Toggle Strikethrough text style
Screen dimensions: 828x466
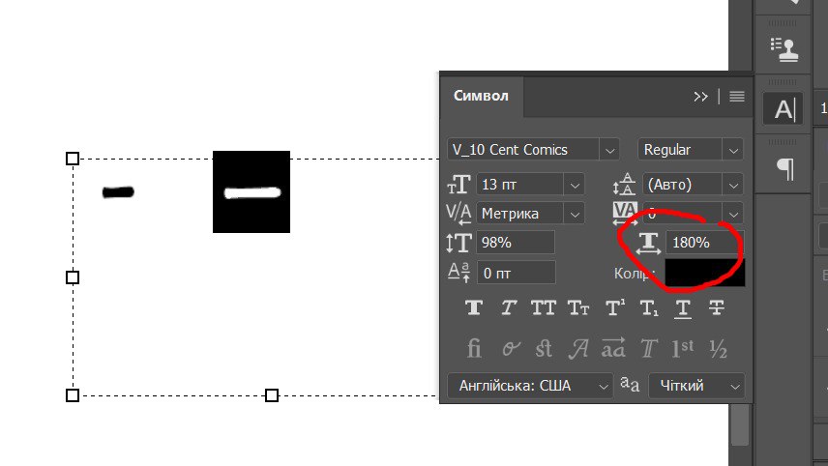click(717, 307)
